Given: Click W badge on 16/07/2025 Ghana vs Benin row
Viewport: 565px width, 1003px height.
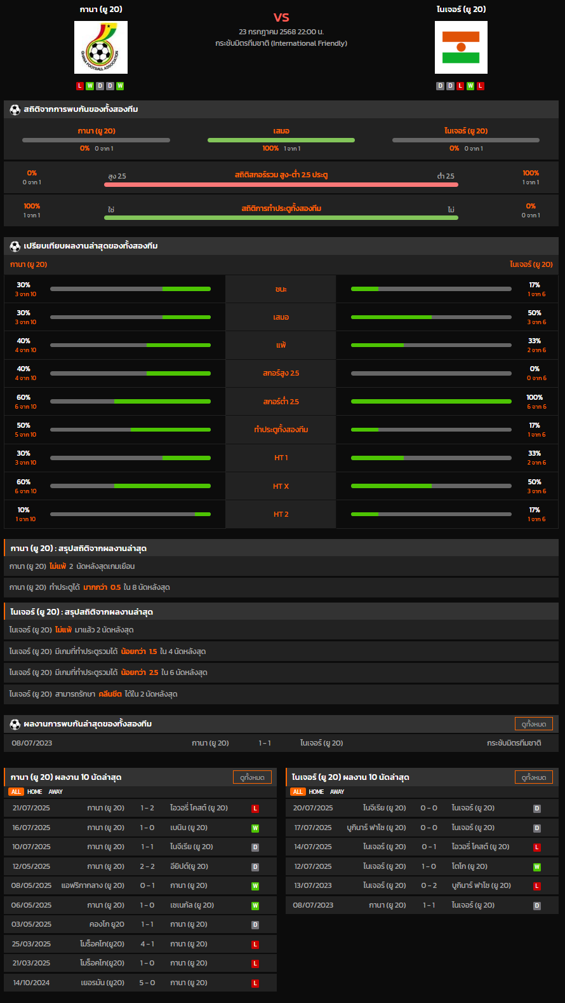Looking at the screenshot, I should [255, 828].
